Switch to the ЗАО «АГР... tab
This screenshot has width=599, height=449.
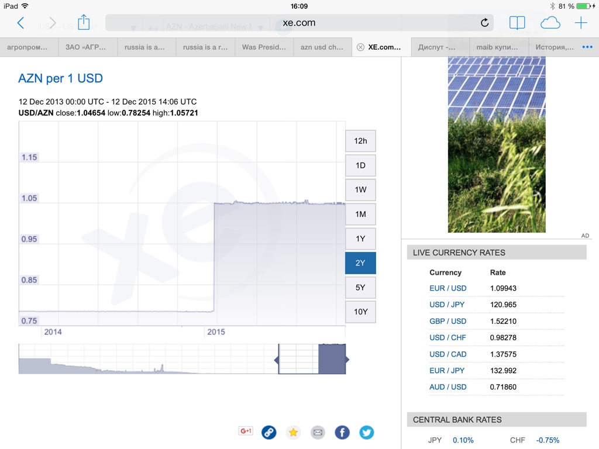(88, 47)
